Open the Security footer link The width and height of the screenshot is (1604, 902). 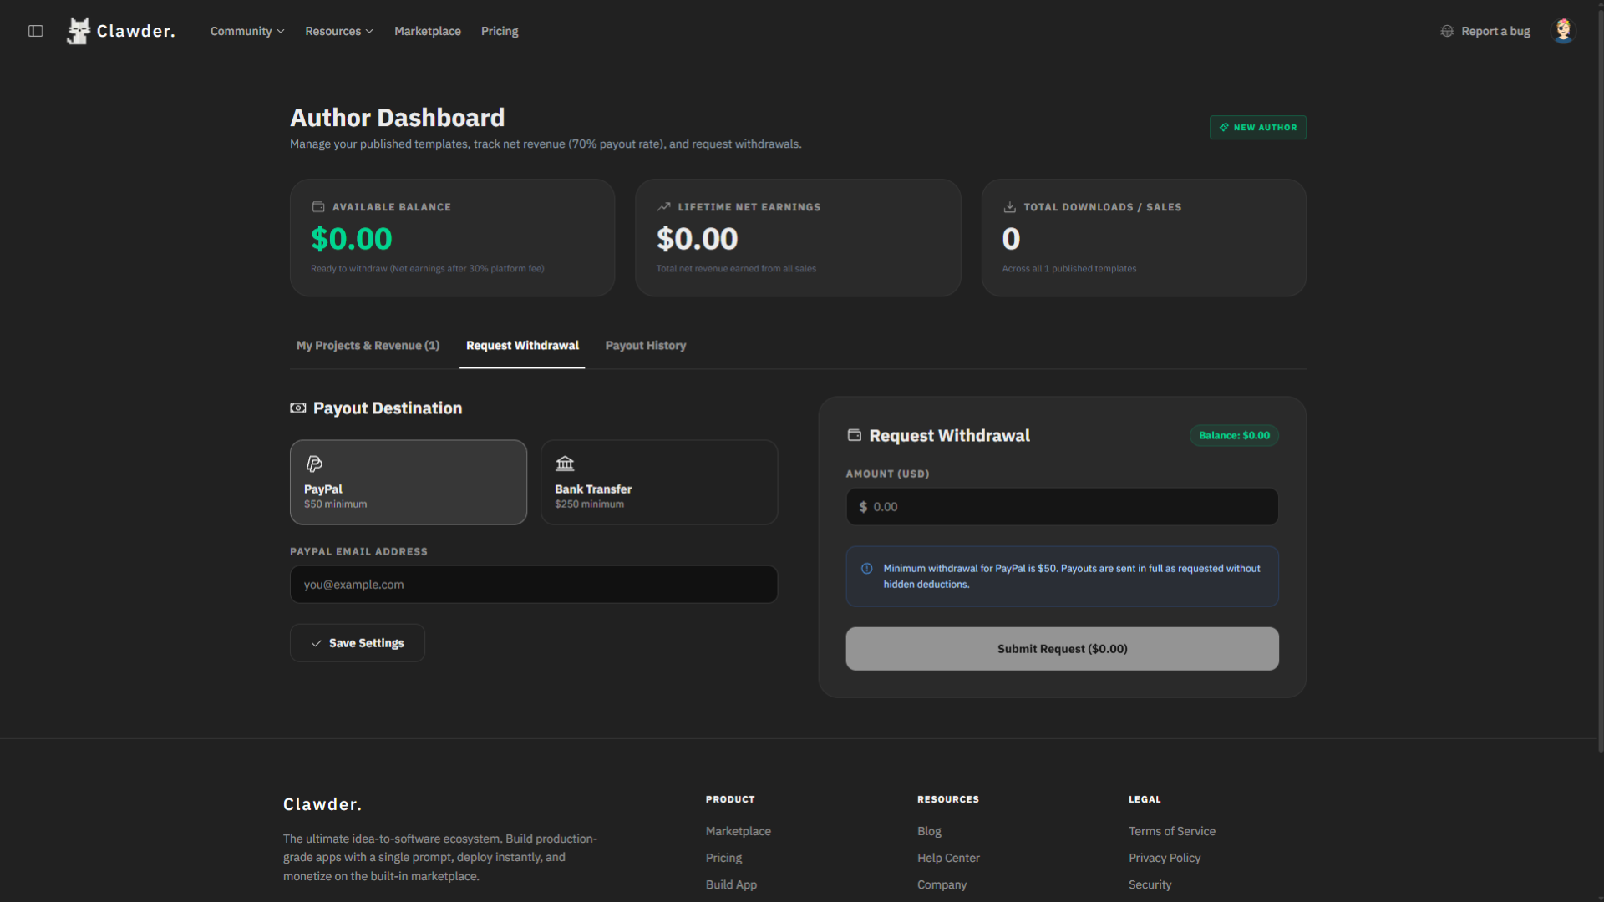1150,884
